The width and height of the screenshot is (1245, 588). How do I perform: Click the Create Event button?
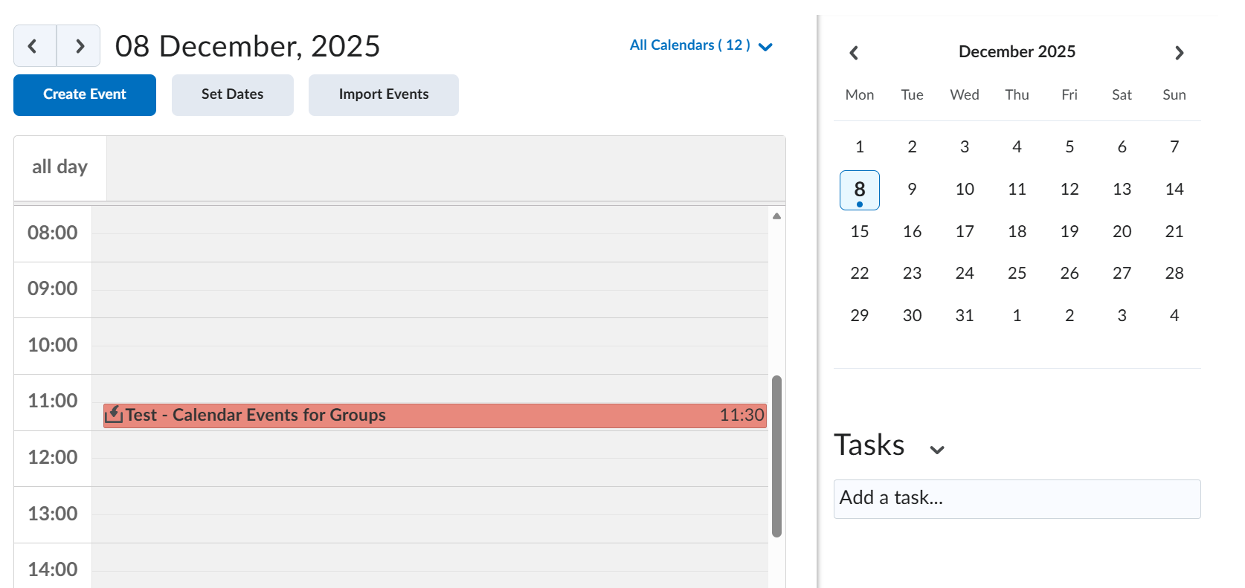click(85, 94)
